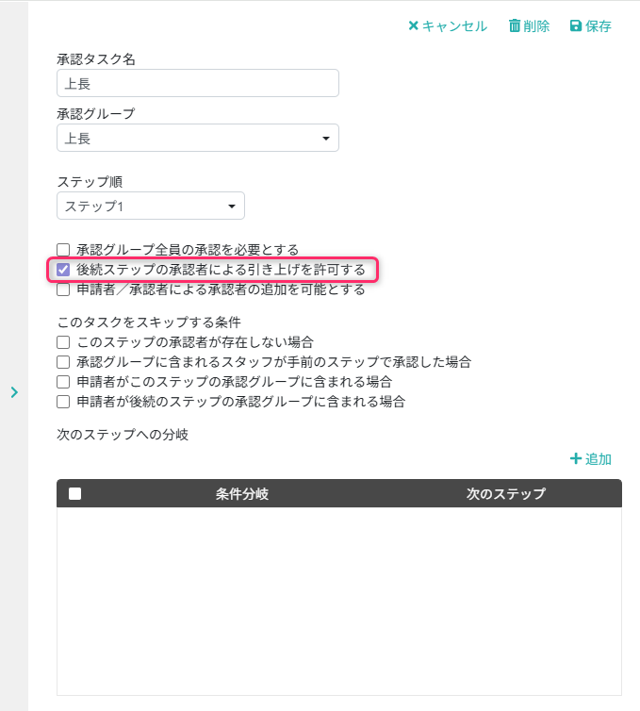Click the floppy disk save icon
Viewport: 640px width, 711px height.
576,26
